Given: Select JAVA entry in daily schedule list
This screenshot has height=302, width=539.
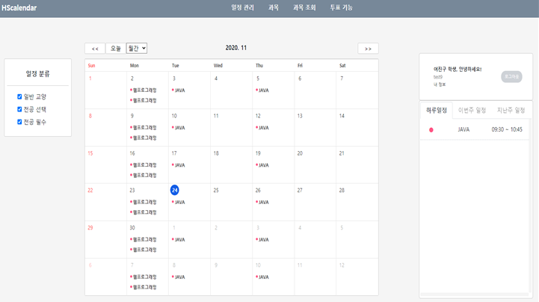Looking at the screenshot, I should tap(463, 129).
